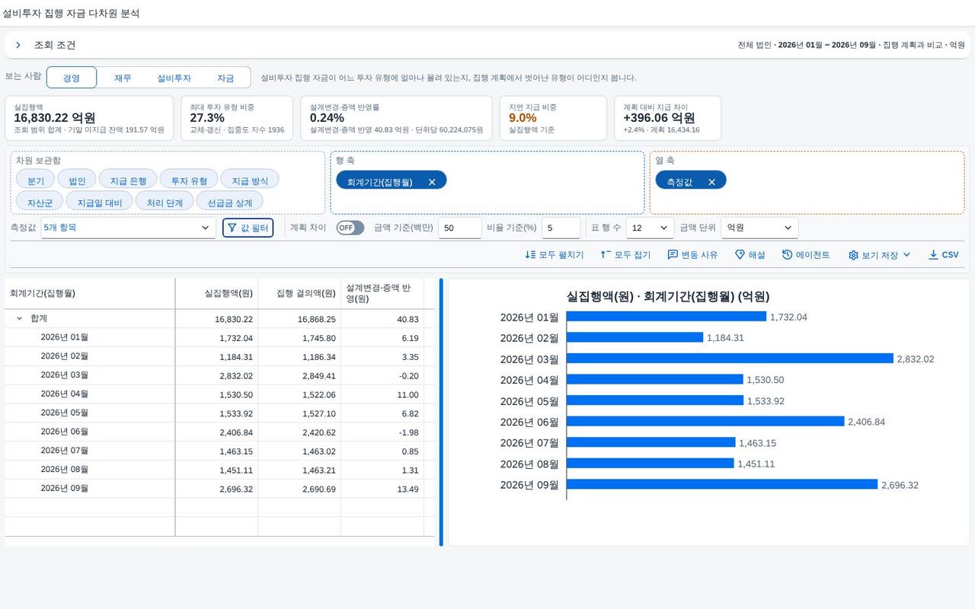The width and height of the screenshot is (975, 609).
Task: Download data as CSV
Action: 943,255
